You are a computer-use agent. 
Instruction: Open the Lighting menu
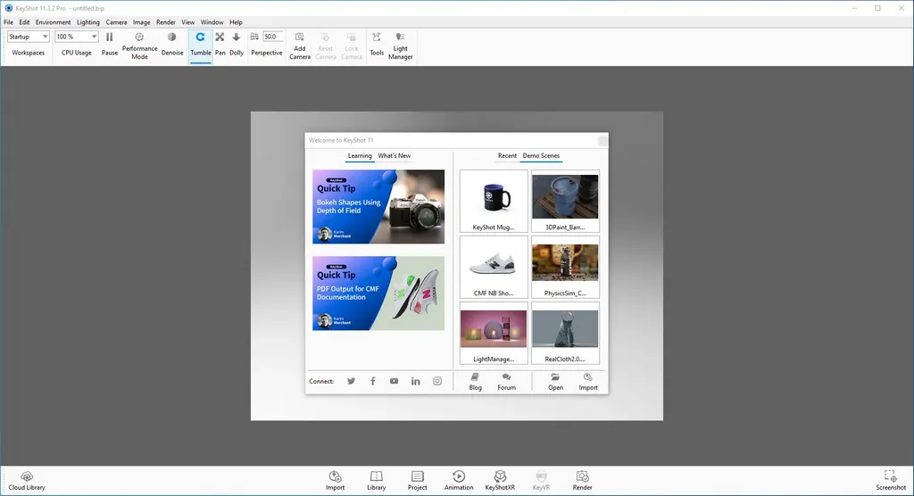point(88,22)
